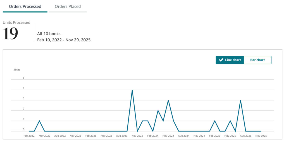286x150 pixels.
Task: Switch to the Orders Placed tab
Action: 68,6
